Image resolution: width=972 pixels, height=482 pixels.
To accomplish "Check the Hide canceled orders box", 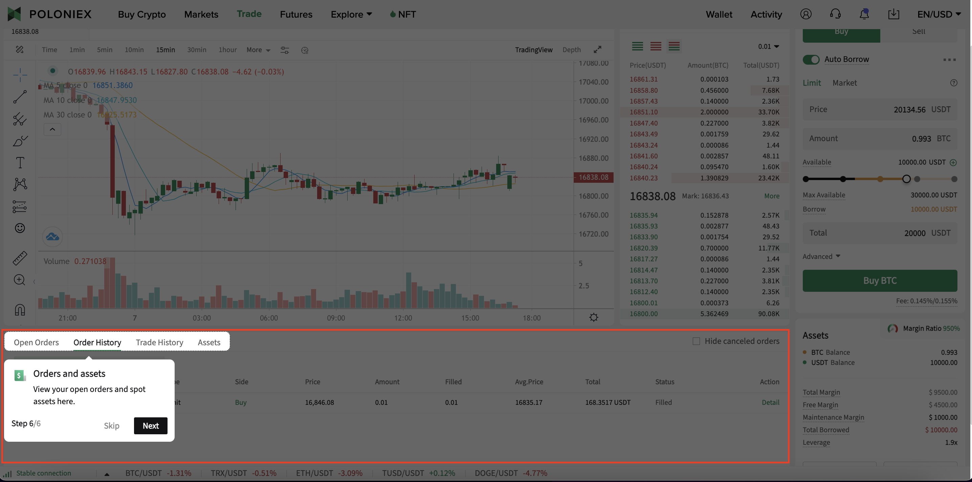I will coord(696,341).
